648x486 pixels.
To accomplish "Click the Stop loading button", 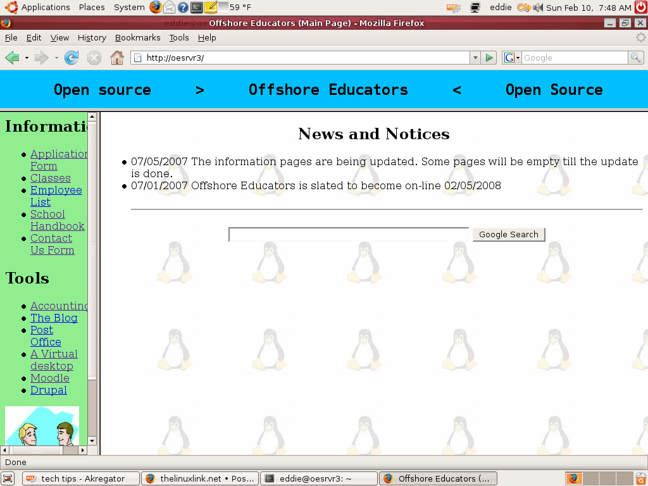I will tap(94, 58).
